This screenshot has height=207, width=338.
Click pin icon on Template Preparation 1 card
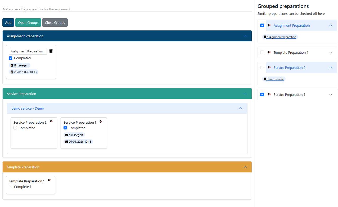click(x=49, y=181)
